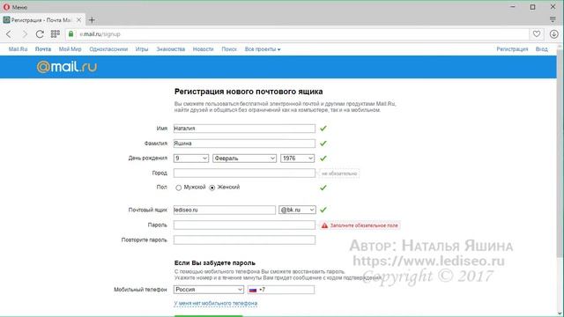The width and height of the screenshot is (564, 317).
Task: Open Новости in top navigation
Action: click(204, 49)
